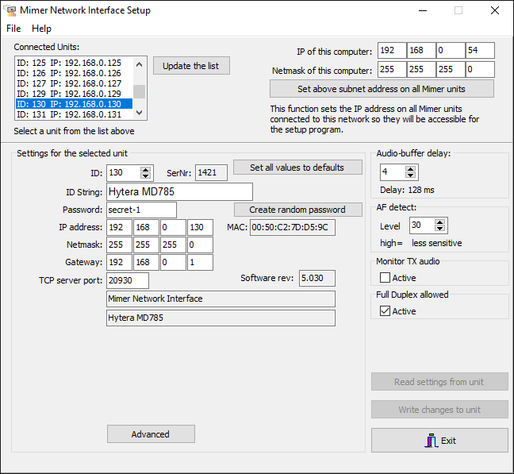Click the SerNr field 1421
The height and width of the screenshot is (474, 514).
211,172
